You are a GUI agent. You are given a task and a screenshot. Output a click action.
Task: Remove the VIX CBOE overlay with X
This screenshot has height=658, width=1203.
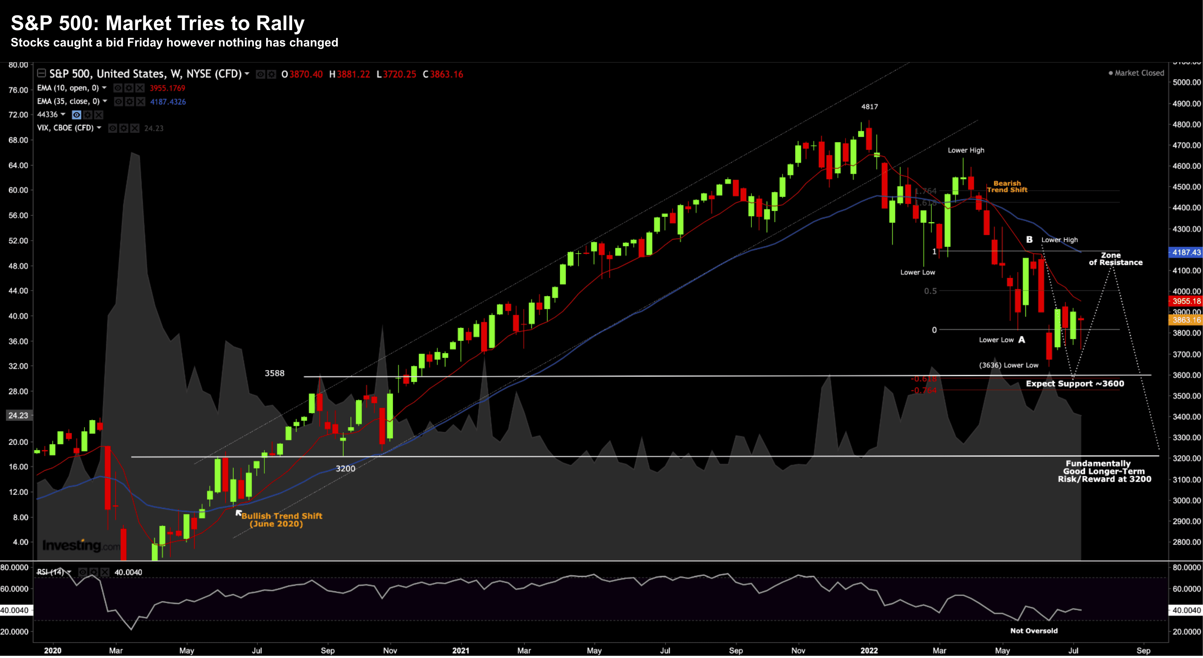point(134,128)
